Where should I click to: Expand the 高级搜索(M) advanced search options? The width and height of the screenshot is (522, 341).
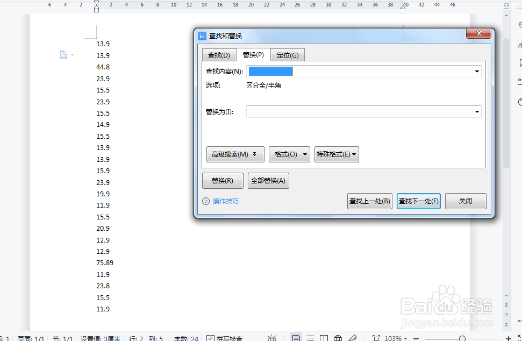pos(235,154)
